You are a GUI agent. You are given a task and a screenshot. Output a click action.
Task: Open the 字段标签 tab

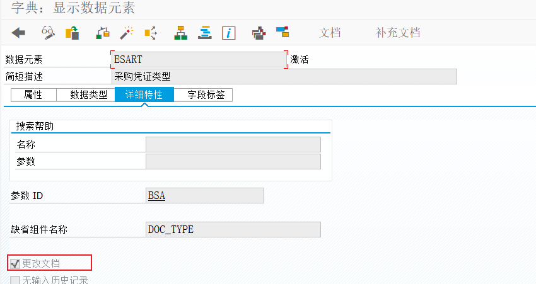(204, 95)
